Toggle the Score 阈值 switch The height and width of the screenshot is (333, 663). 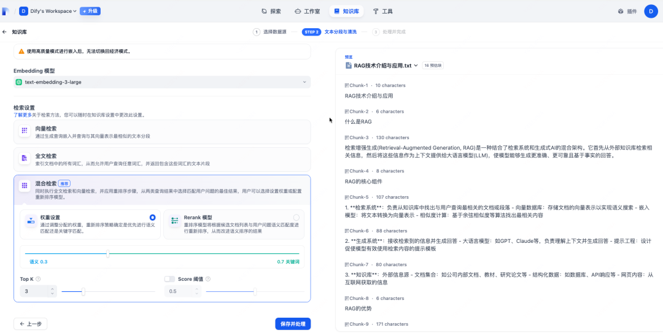click(169, 279)
